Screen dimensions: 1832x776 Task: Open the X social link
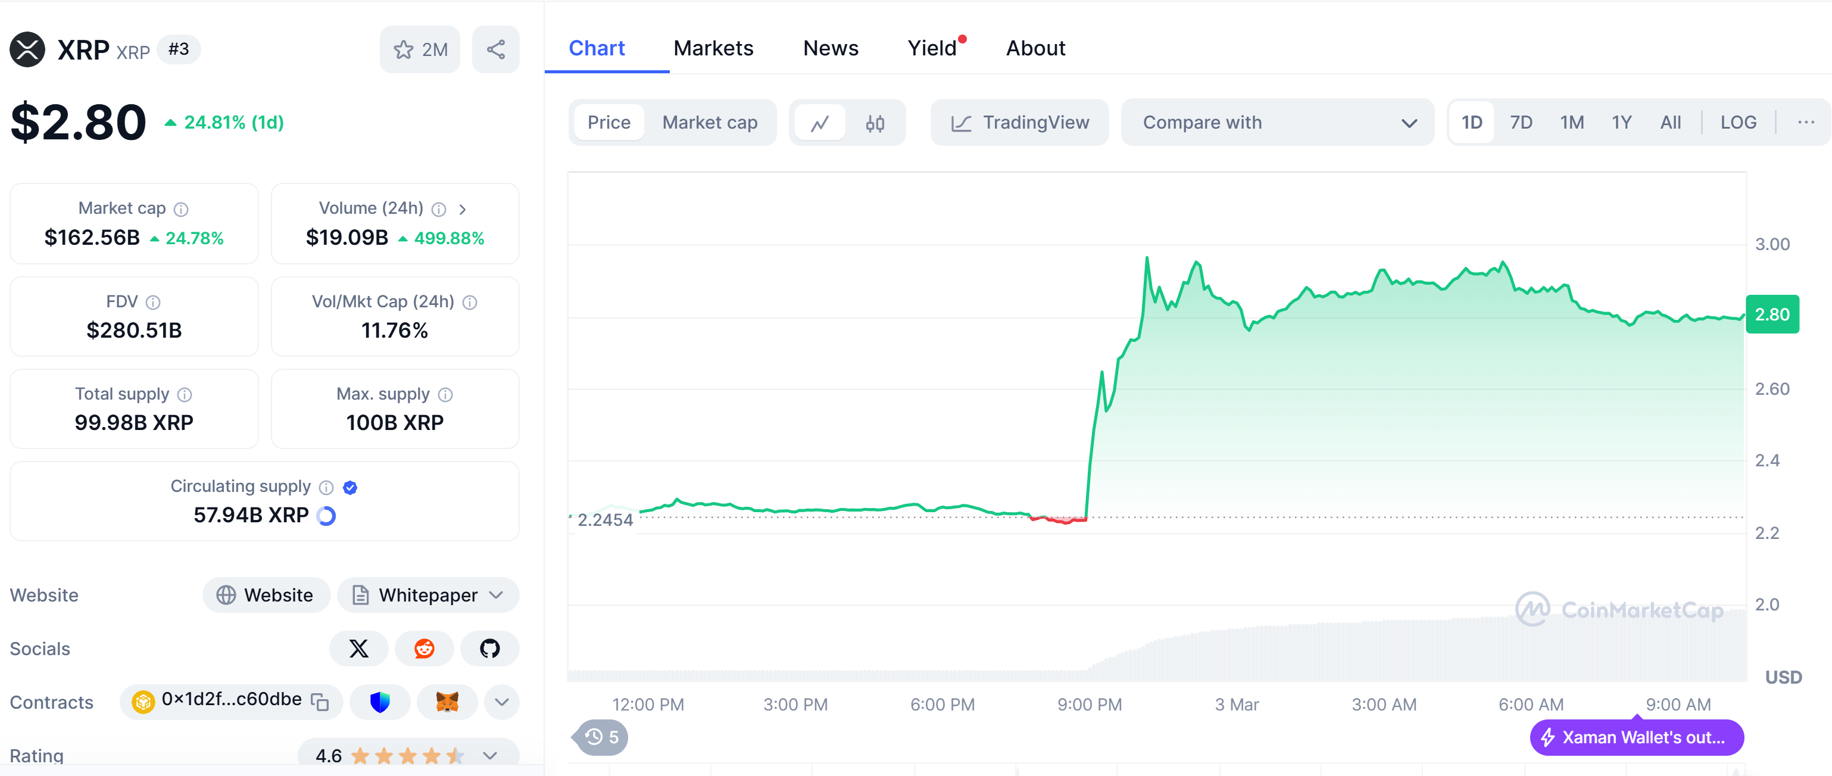point(358,648)
